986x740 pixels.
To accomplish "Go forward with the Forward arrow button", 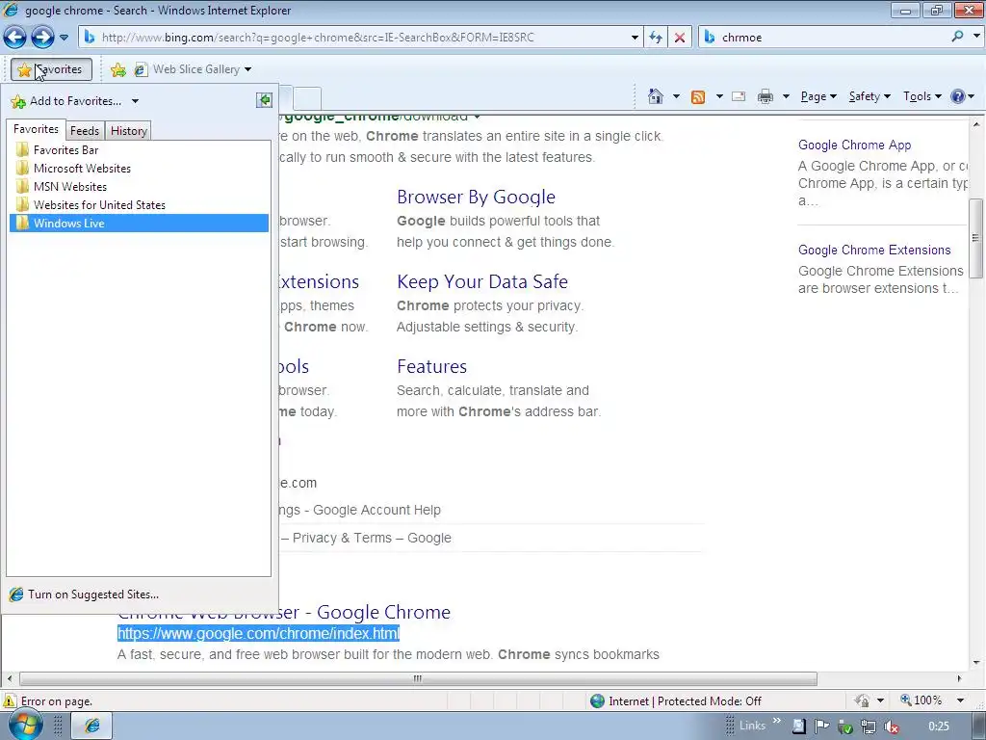I will (x=42, y=38).
